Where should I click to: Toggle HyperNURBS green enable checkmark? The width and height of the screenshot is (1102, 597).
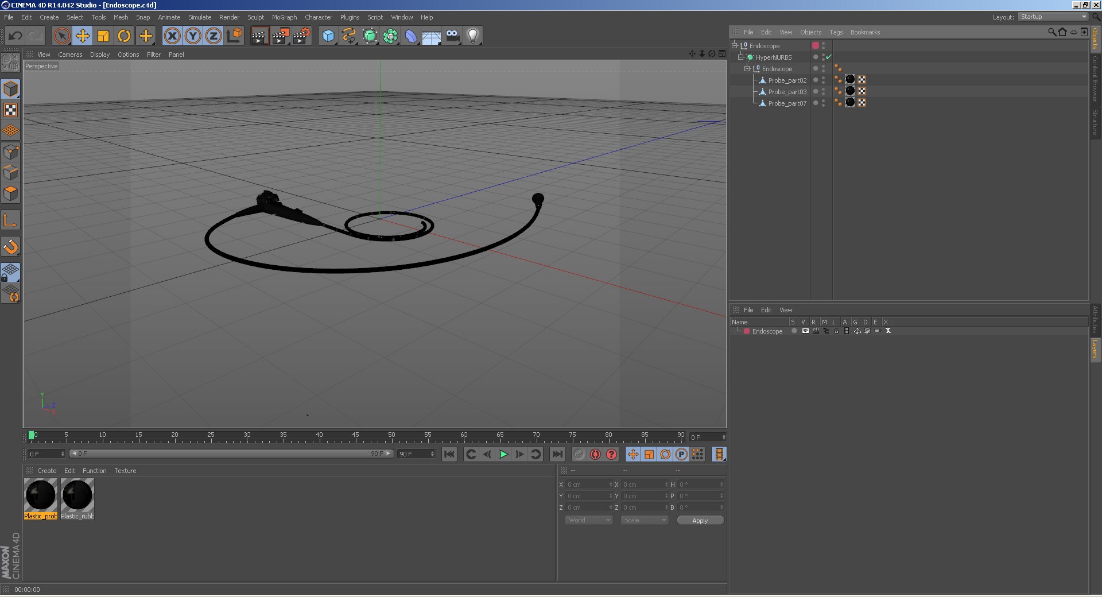point(829,57)
